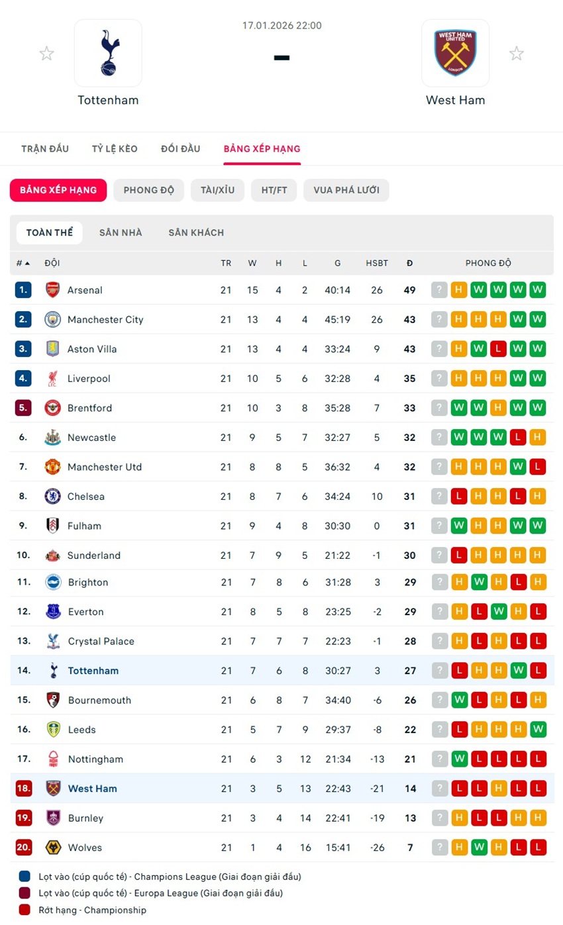Click the West Ham crest in the match header
563x925 pixels.
455,53
